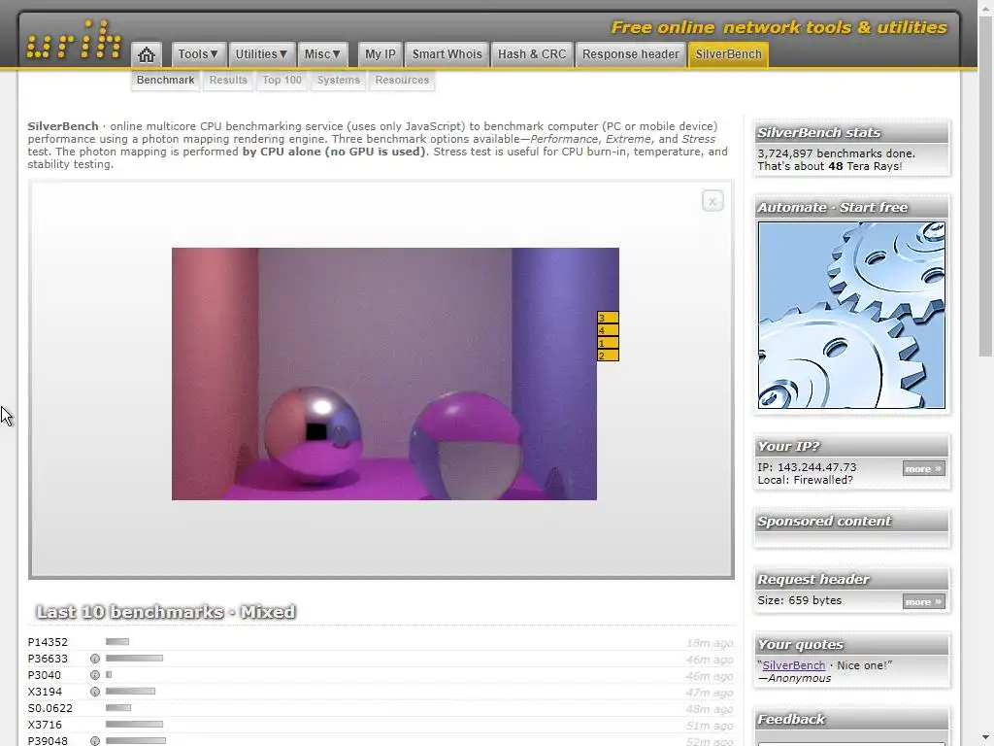
Task: Click more button in Your IP box
Action: point(924,469)
